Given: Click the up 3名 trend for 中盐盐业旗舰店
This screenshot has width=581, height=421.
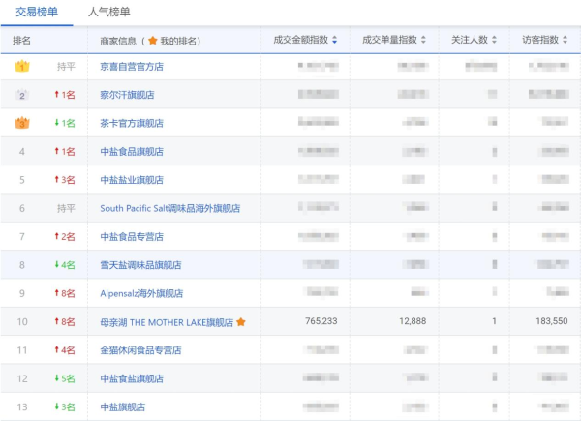Looking at the screenshot, I should 65,180.
